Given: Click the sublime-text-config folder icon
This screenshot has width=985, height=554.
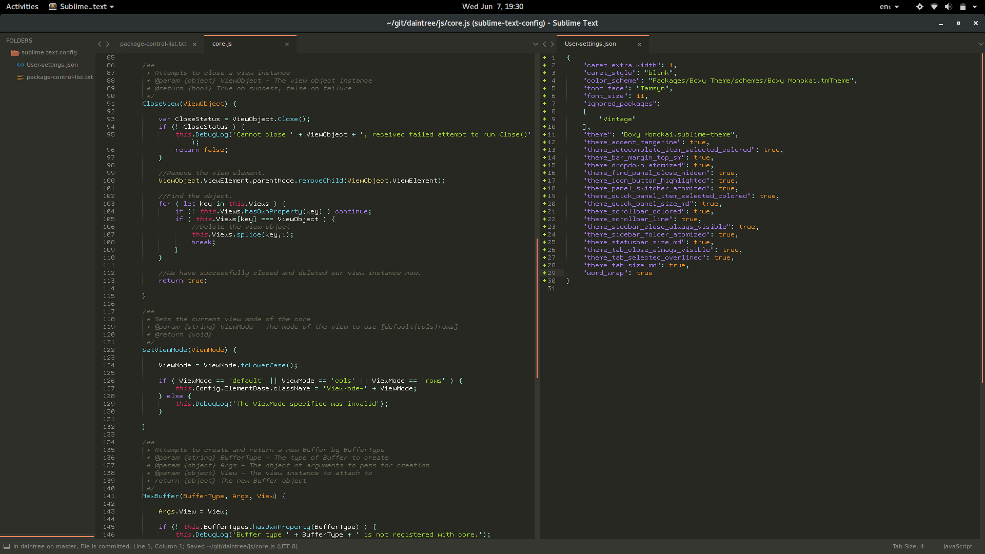Looking at the screenshot, I should (15, 53).
